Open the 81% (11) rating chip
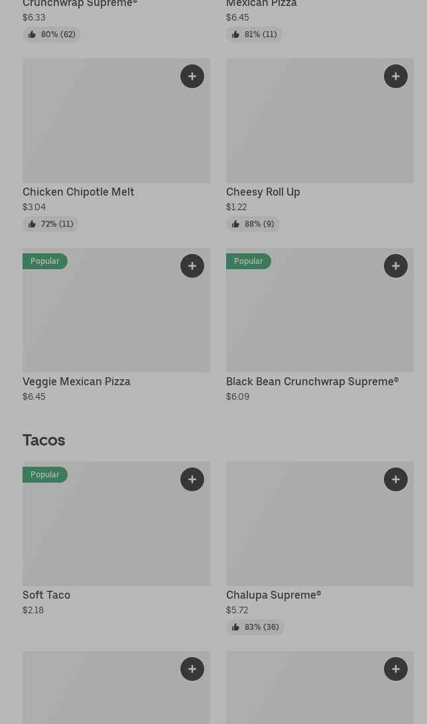The height and width of the screenshot is (724, 427). (254, 34)
